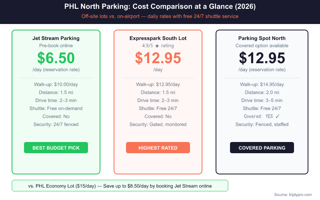The image size is (320, 200).
Task: Click the Jet Stream Parking title
Action: coord(56,38)
